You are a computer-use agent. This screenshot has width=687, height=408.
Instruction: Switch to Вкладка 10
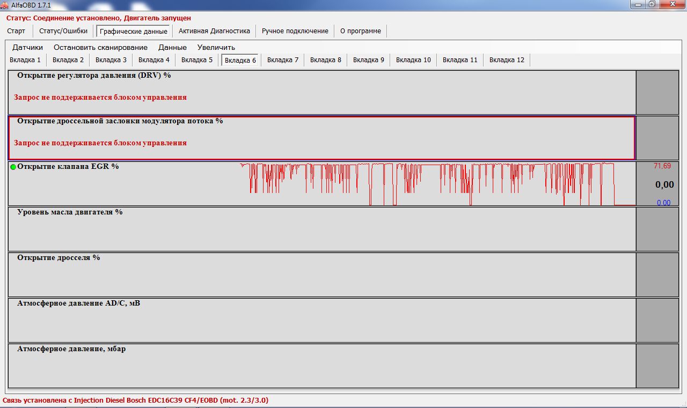[x=413, y=60]
